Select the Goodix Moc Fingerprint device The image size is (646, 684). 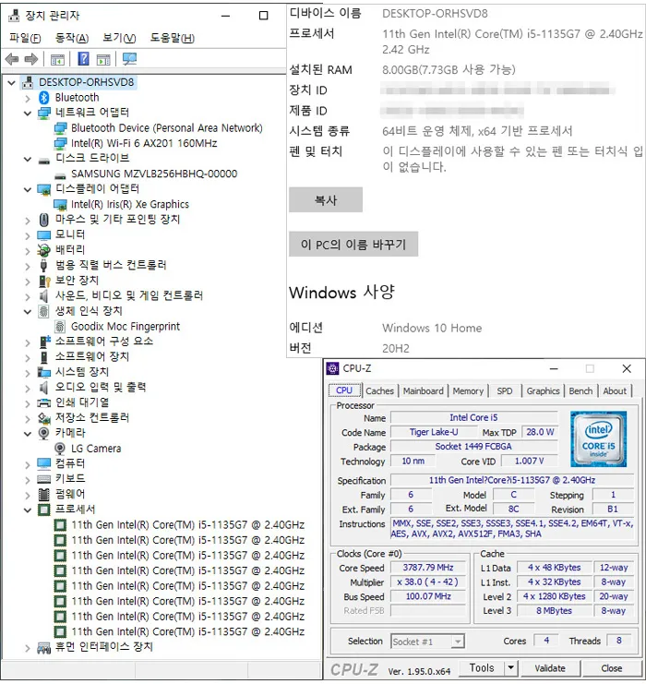tap(126, 326)
